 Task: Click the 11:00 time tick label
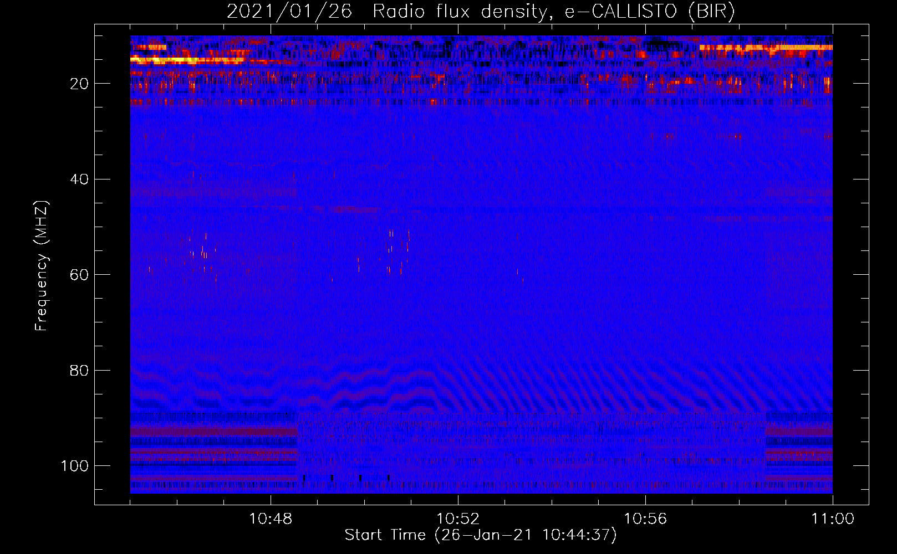[x=833, y=519]
